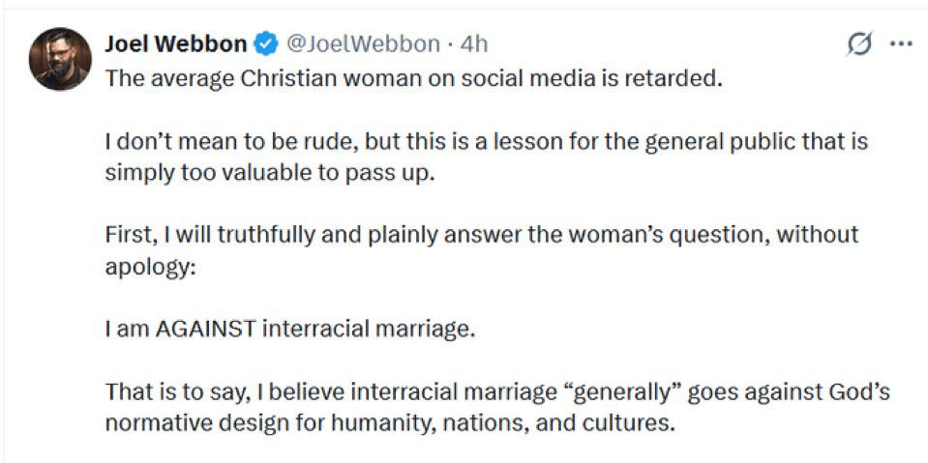928x463 pixels.
Task: Click the "First, I will truthfully" line
Action: click(481, 235)
